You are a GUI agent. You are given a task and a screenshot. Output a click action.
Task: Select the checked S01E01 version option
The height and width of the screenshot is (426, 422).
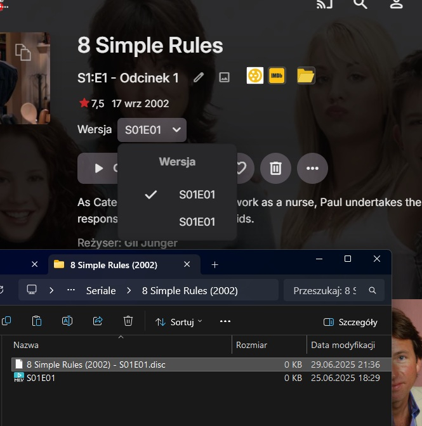click(177, 195)
